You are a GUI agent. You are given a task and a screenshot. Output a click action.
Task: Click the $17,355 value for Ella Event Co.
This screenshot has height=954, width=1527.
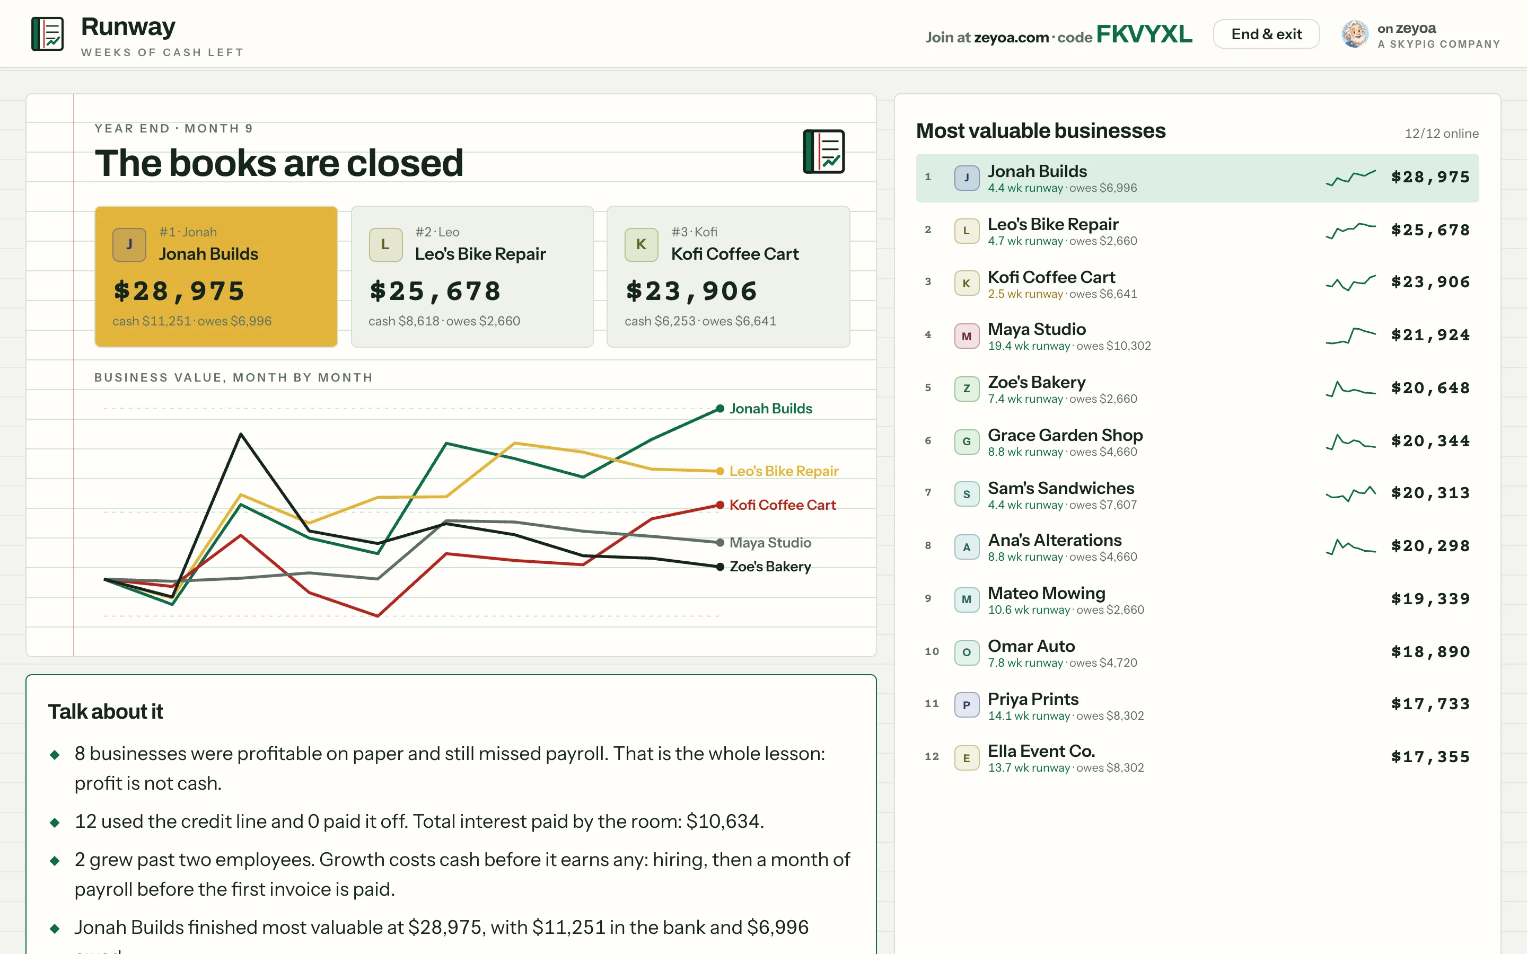tap(1431, 756)
